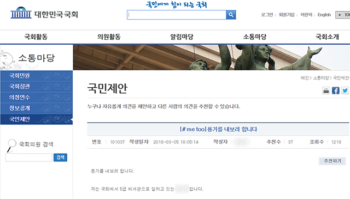Click 소통마당 in the breadcrumb
Viewport: 350px width, 199px height.
tap(321, 78)
